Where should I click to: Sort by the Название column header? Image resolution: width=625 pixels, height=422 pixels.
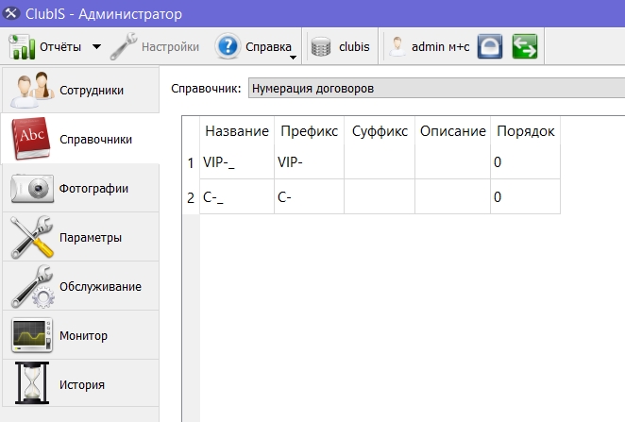tap(237, 131)
